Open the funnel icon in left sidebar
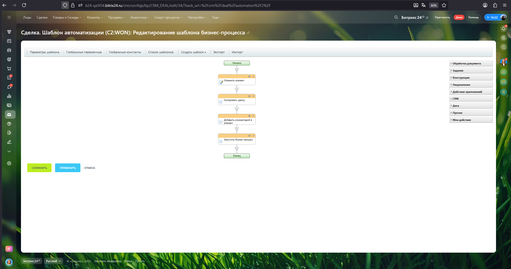Screen dimensions: 511x269 click(x=9, y=32)
